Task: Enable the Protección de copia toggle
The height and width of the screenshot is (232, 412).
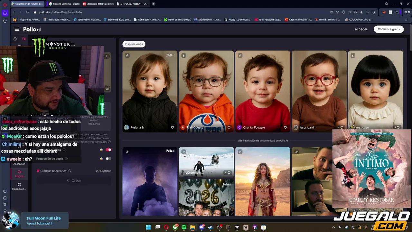Action: [x=108, y=159]
